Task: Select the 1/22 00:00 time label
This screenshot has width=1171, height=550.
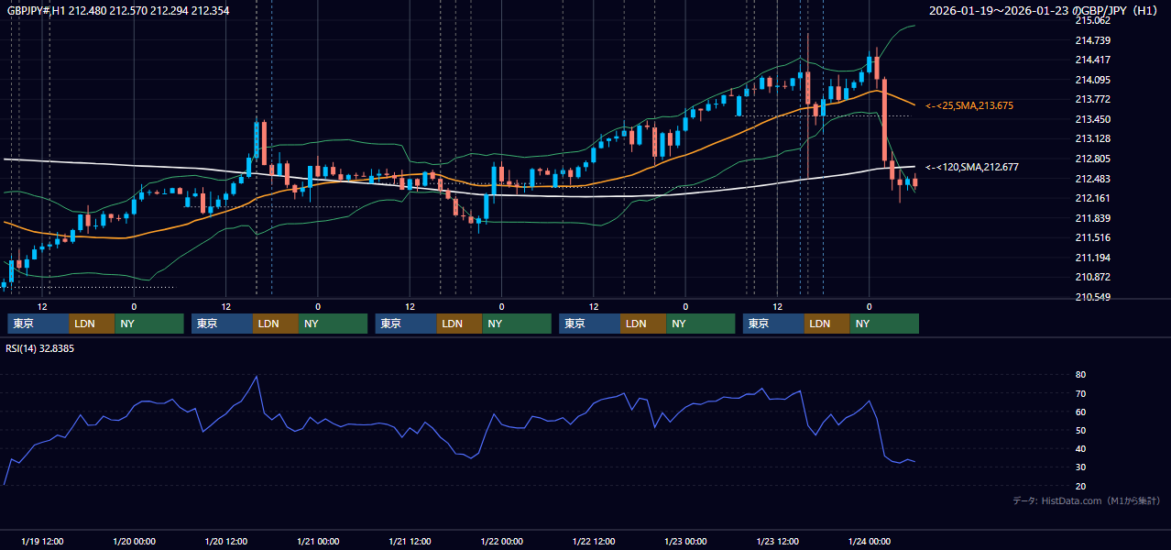Action: pos(501,542)
